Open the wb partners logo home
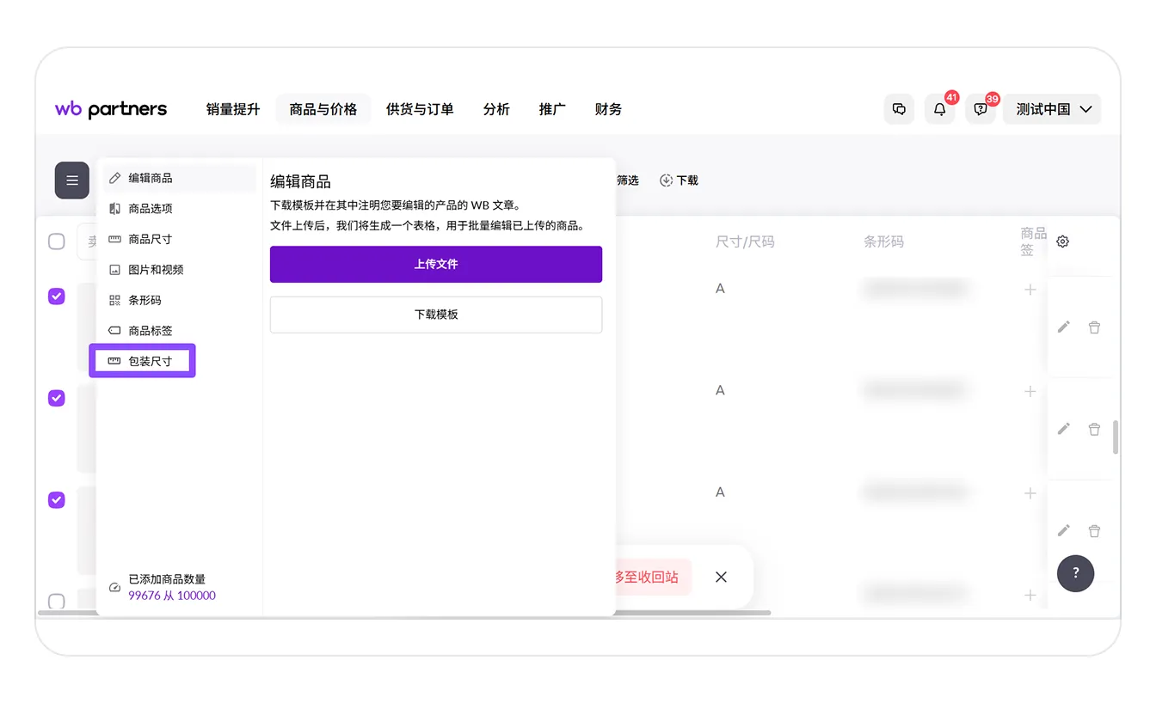Image resolution: width=1156 pixels, height=703 pixels. click(x=111, y=109)
